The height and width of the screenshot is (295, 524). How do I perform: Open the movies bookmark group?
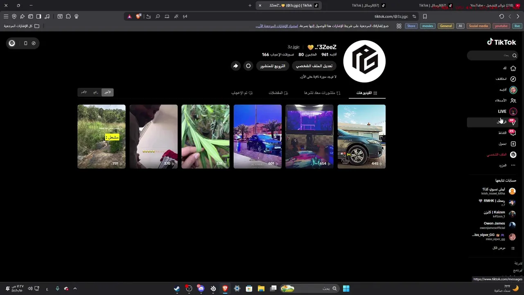pyautogui.click(x=428, y=26)
